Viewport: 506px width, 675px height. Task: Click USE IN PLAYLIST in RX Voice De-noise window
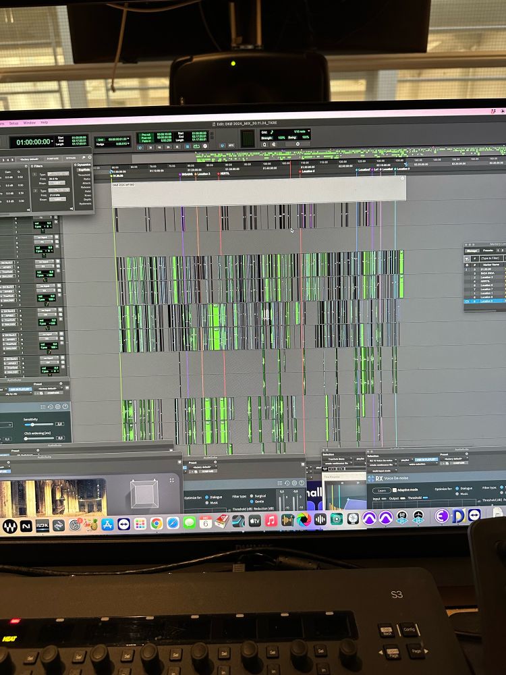pos(426,460)
